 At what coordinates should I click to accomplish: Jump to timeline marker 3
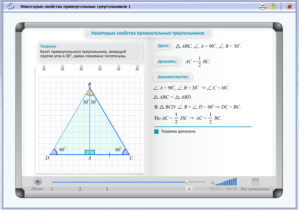click(x=107, y=189)
